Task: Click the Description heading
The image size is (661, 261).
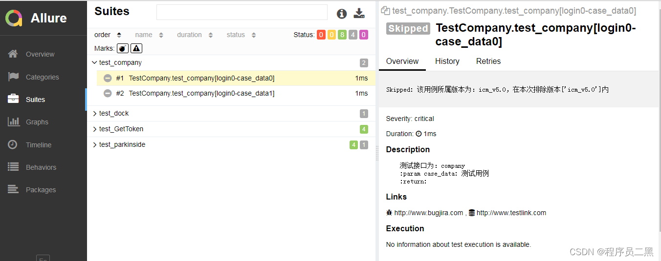Action: pos(408,149)
